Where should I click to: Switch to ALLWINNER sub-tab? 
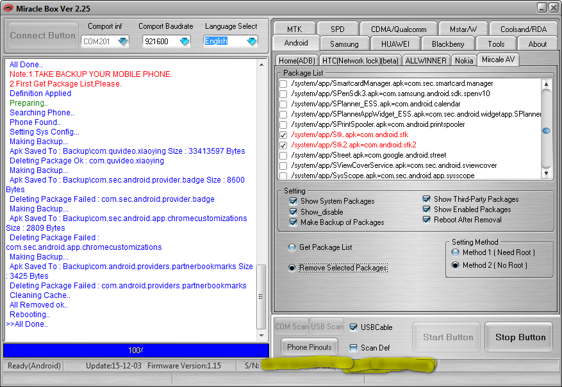(x=426, y=61)
